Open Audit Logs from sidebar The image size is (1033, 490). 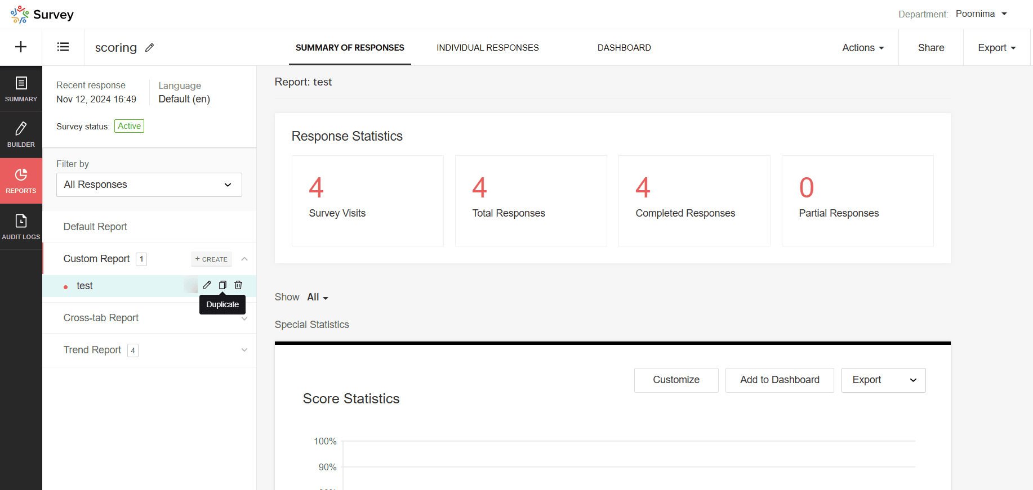pos(21,227)
